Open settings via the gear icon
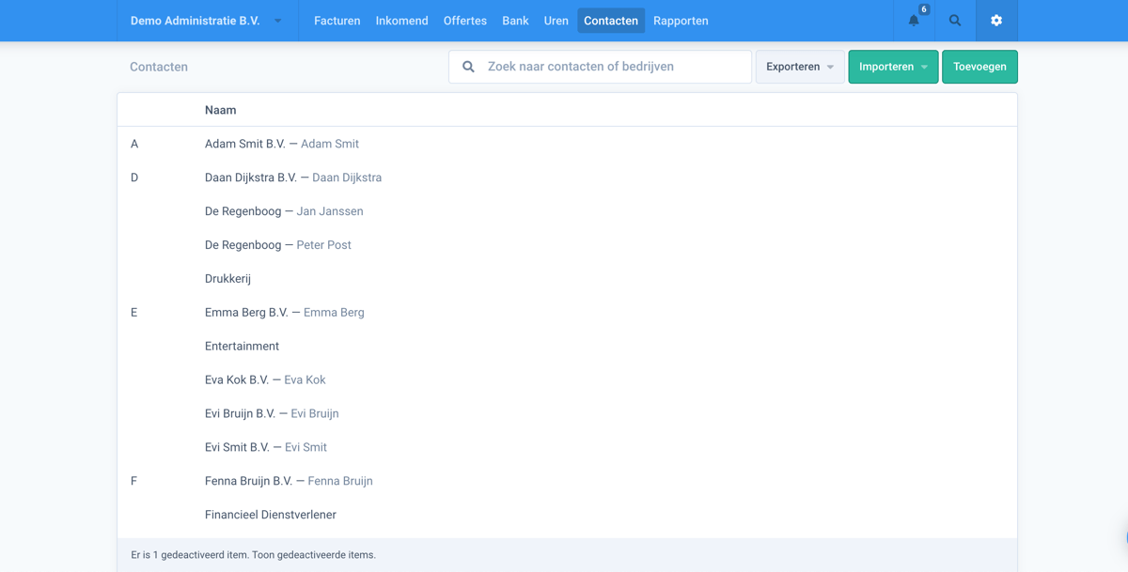 point(995,20)
